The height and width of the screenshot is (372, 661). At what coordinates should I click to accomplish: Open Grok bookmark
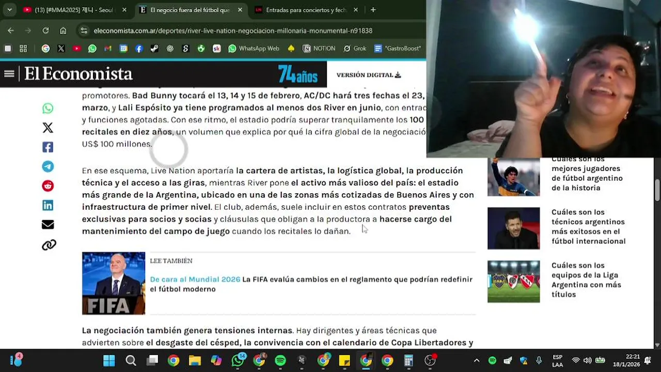coord(355,49)
